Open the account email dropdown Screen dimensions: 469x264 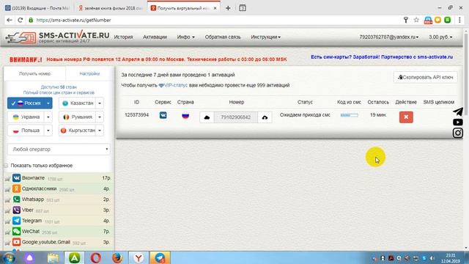(x=389, y=37)
